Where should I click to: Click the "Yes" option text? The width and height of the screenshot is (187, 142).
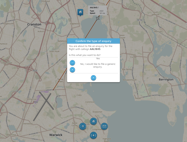click(98, 58)
